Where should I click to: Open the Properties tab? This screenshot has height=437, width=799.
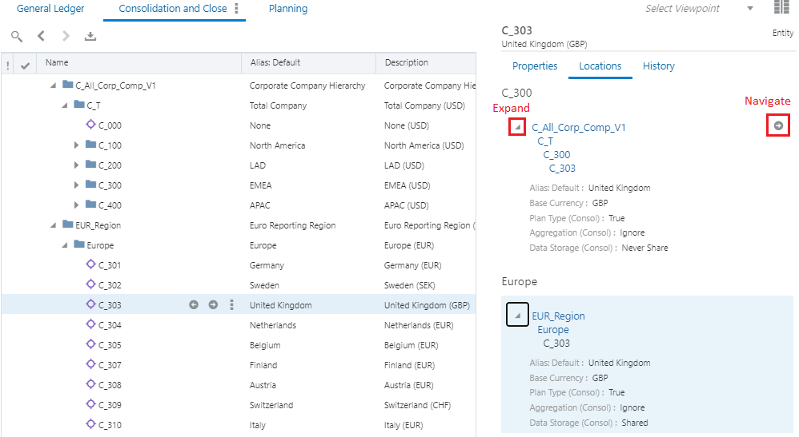pyautogui.click(x=535, y=66)
